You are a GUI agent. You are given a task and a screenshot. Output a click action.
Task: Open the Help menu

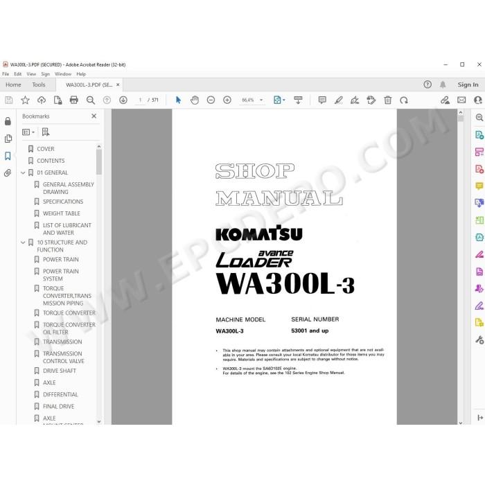(81, 74)
